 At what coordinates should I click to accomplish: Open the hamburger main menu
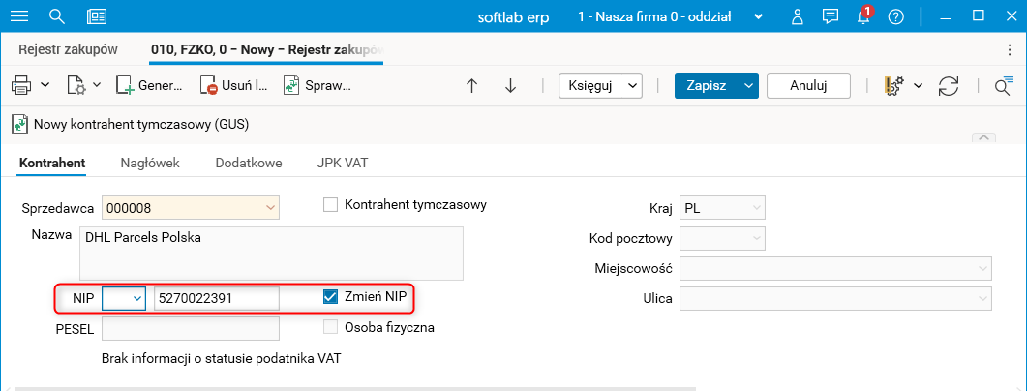tap(19, 16)
